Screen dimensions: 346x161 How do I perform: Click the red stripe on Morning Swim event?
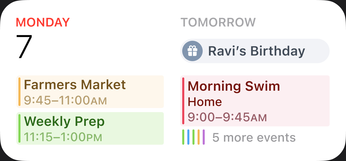pos(183,101)
